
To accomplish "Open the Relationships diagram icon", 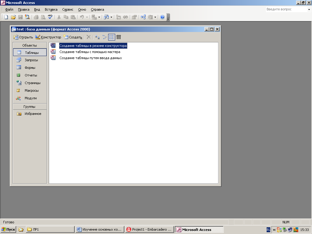I will (143, 17).
